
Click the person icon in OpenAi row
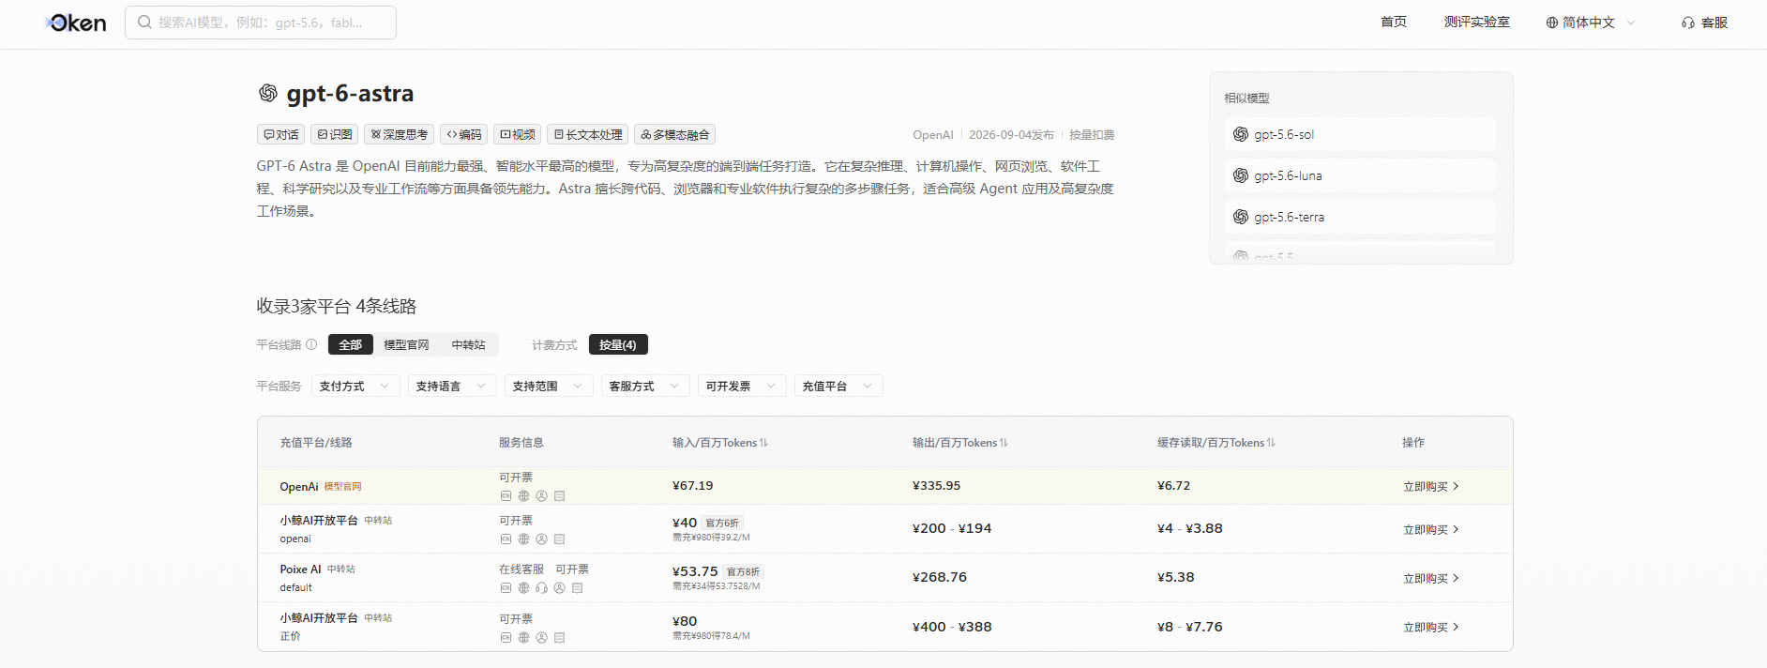pos(541,496)
